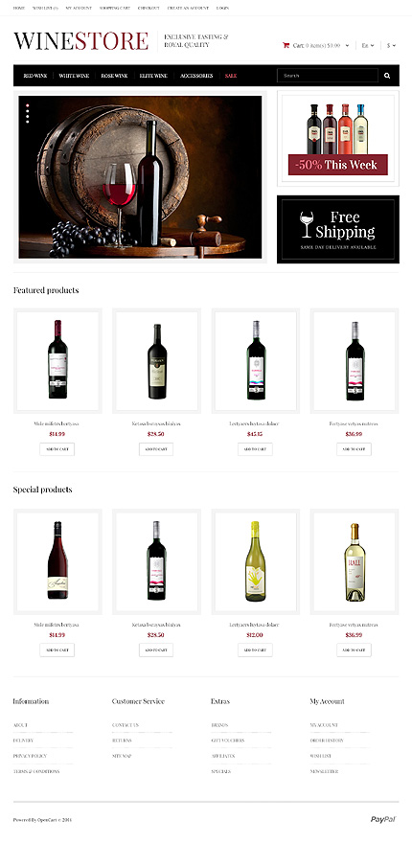Add the $12.00 special wine to cart

(x=255, y=650)
